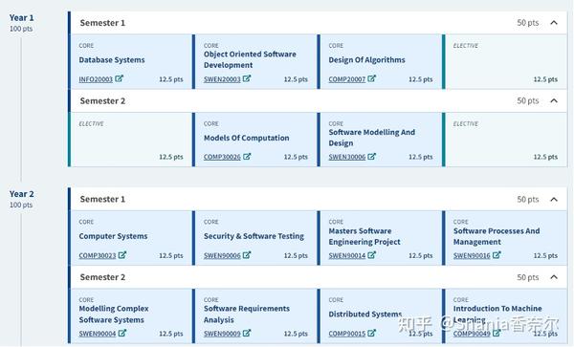Screen dimensions: 574x347
Task: Open the SWEN90009 subject code link
Action: [222, 334]
